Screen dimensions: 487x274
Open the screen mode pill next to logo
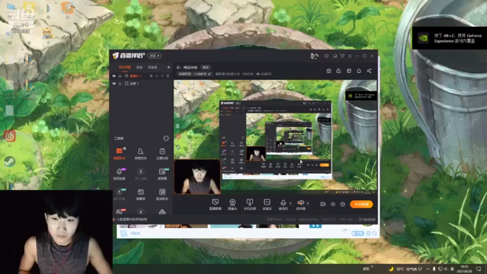click(x=155, y=55)
